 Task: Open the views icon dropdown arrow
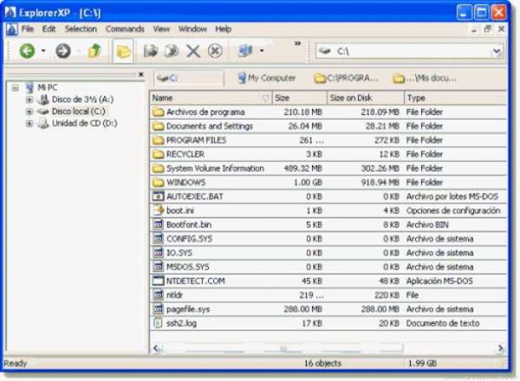click(262, 51)
